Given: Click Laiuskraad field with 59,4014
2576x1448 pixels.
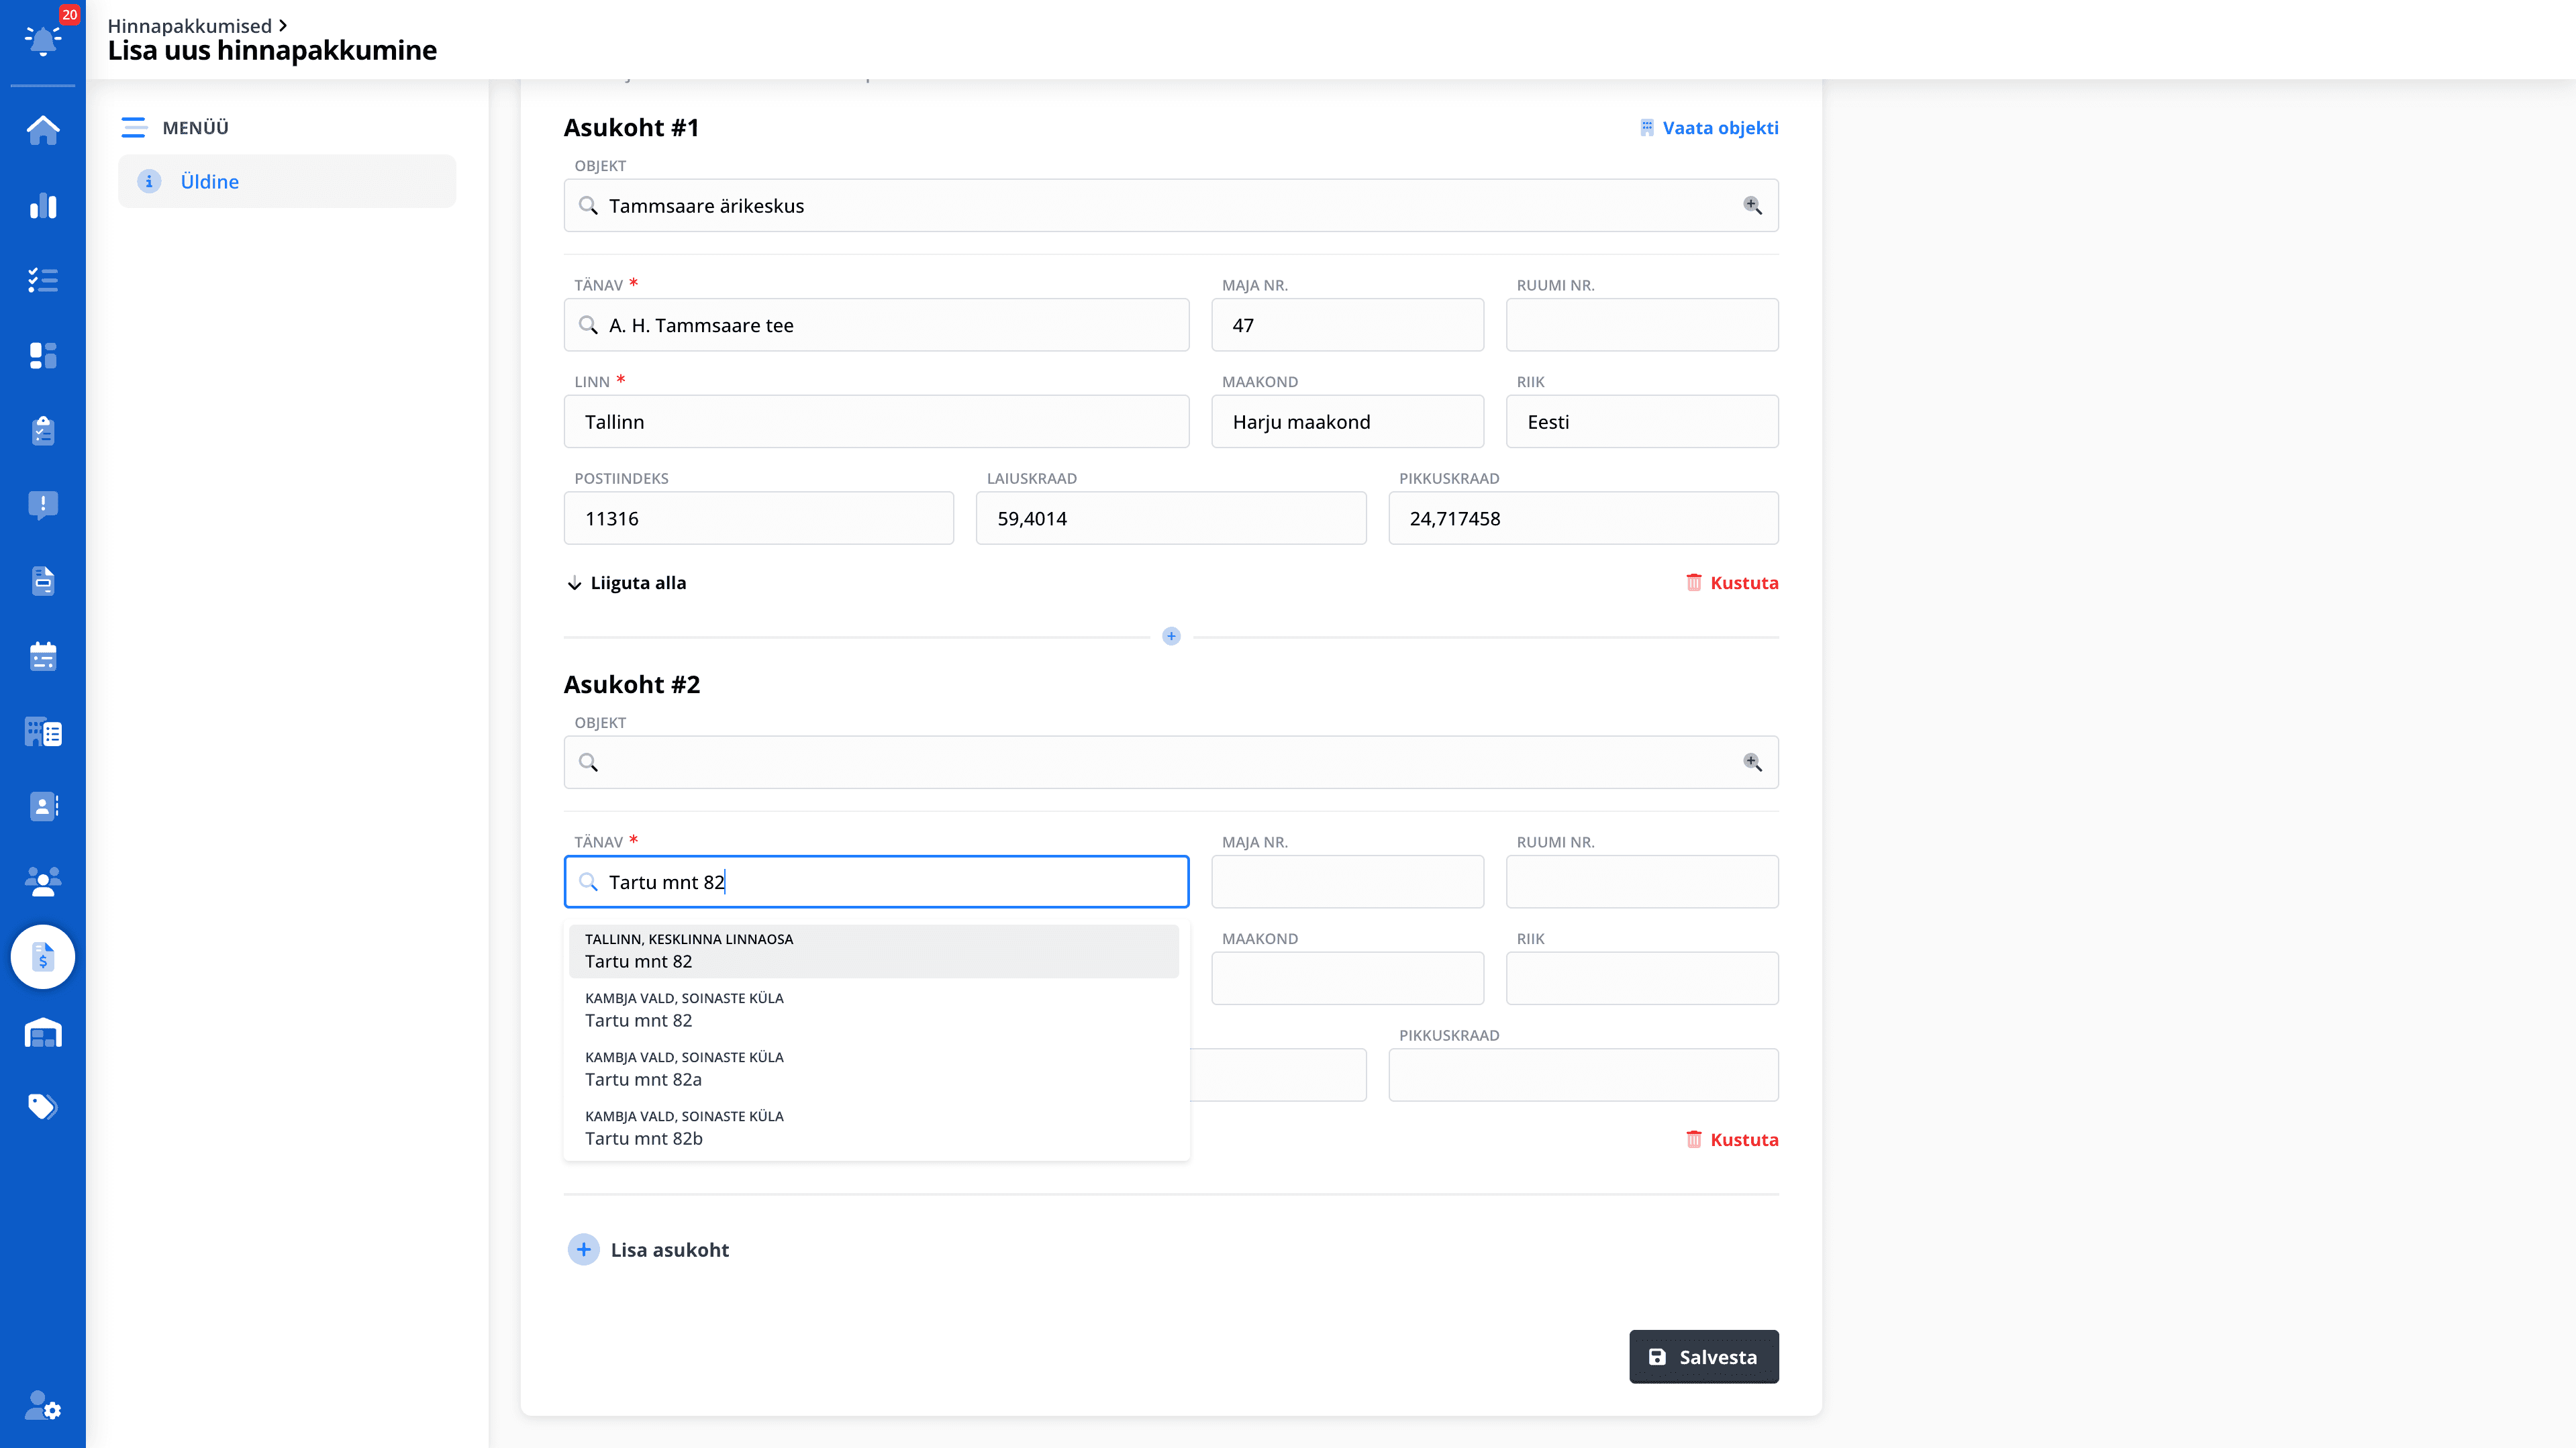Looking at the screenshot, I should point(1171,518).
